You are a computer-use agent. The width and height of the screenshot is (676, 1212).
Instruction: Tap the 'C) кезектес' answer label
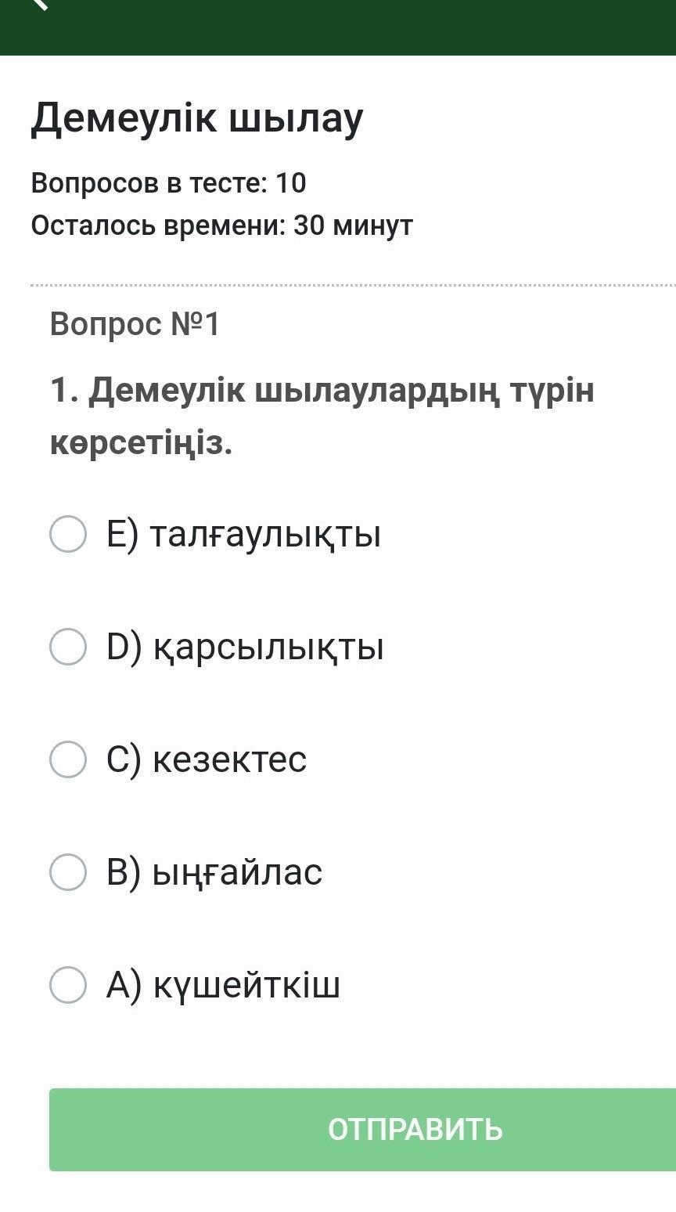pos(207,759)
